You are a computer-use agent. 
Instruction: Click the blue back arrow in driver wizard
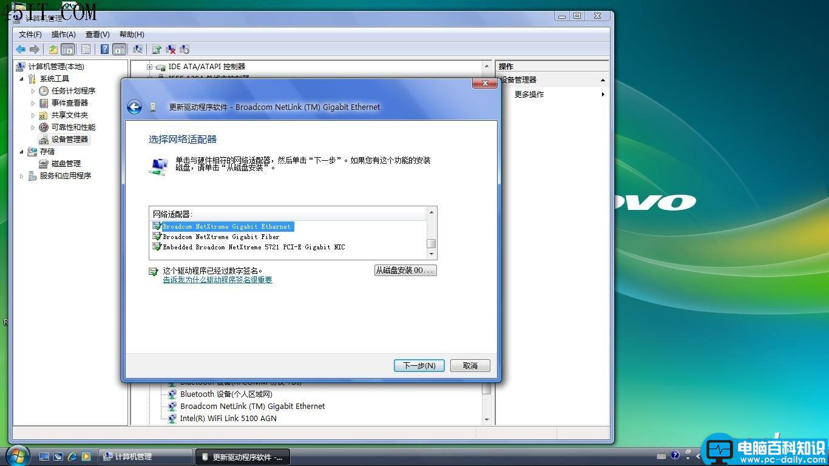pos(134,107)
